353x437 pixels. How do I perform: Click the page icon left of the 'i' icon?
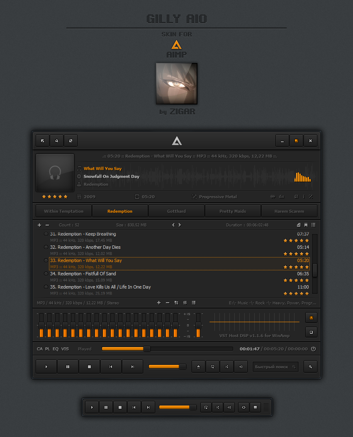coord(296,197)
